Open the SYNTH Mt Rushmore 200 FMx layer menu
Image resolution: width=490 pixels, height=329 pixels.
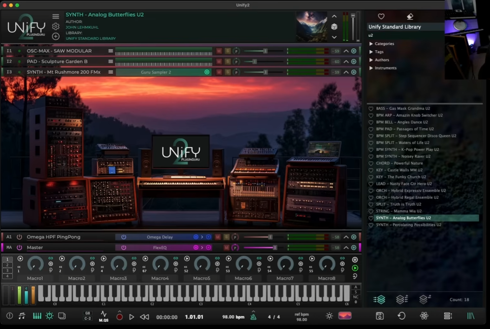(x=111, y=72)
